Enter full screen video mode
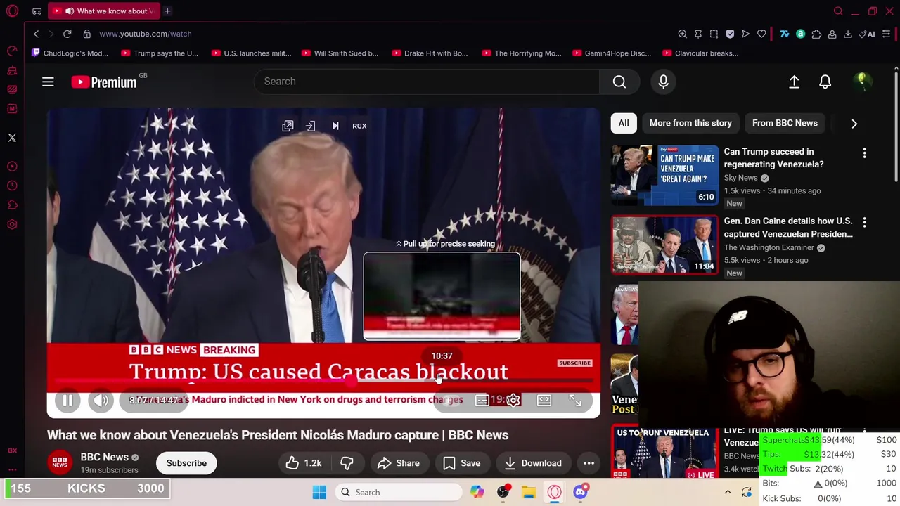Image resolution: width=900 pixels, height=506 pixels. (x=575, y=401)
